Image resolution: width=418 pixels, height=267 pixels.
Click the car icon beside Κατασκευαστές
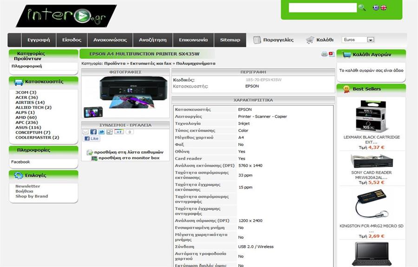(x=19, y=82)
